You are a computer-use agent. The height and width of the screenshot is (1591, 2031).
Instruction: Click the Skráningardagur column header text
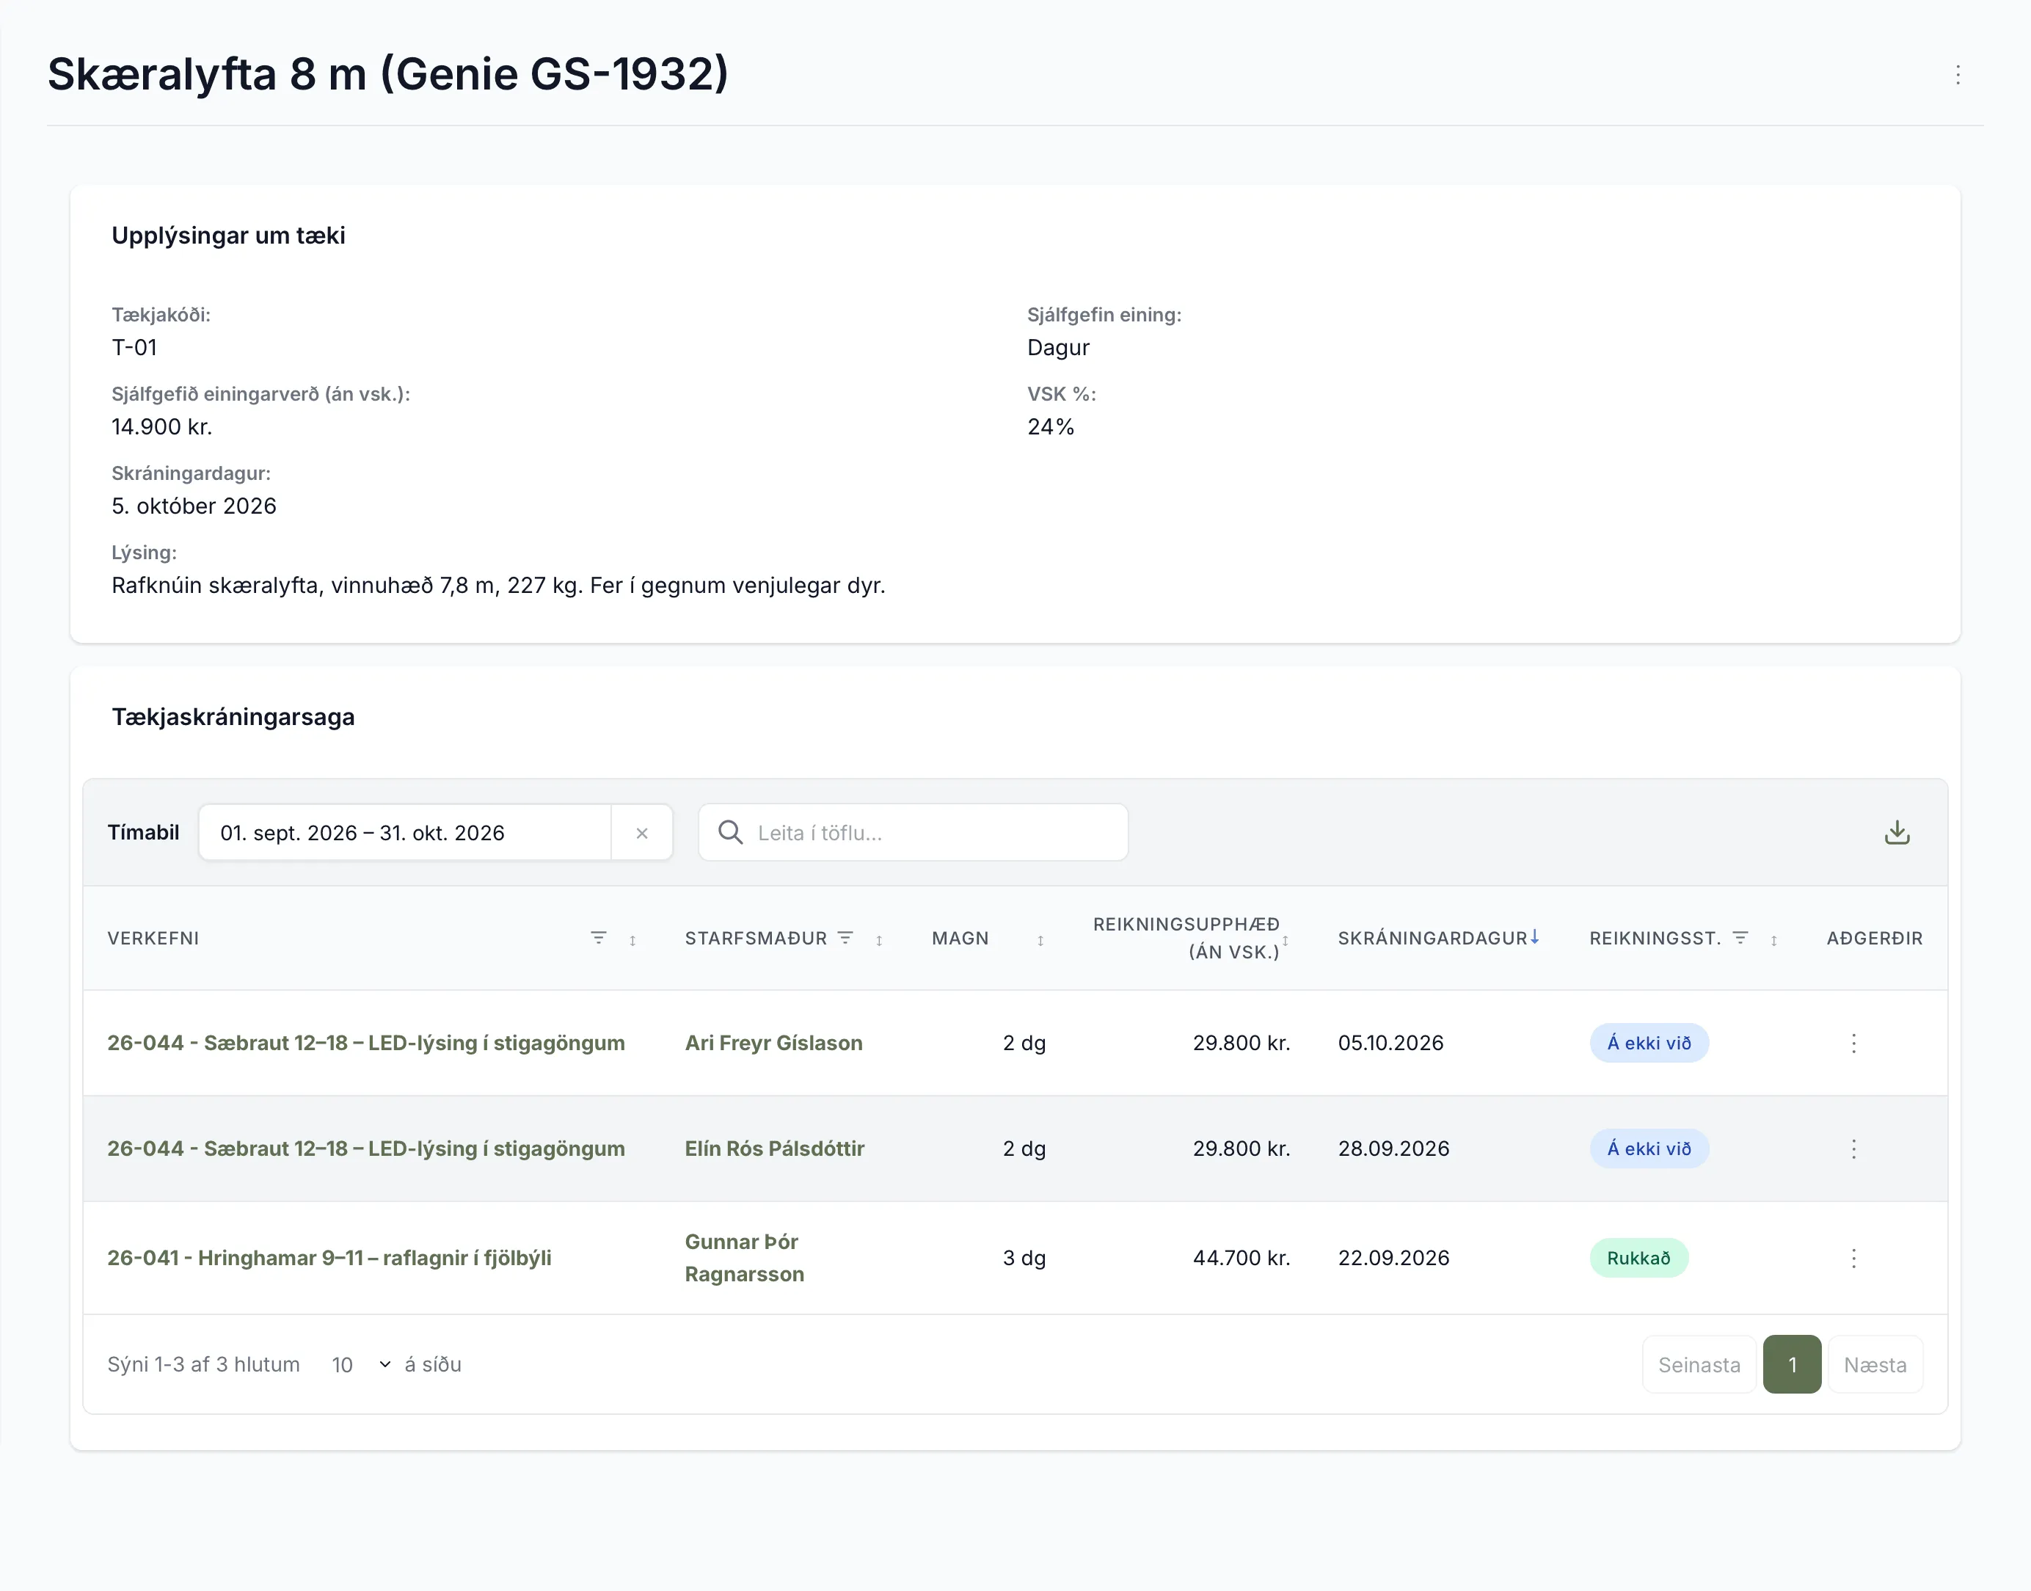click(1432, 938)
